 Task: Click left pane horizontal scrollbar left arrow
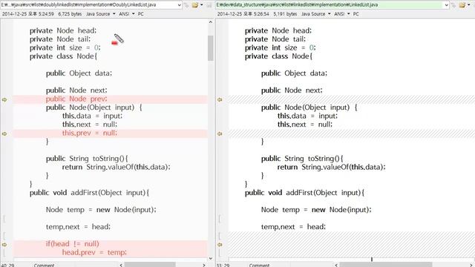tap(121, 265)
